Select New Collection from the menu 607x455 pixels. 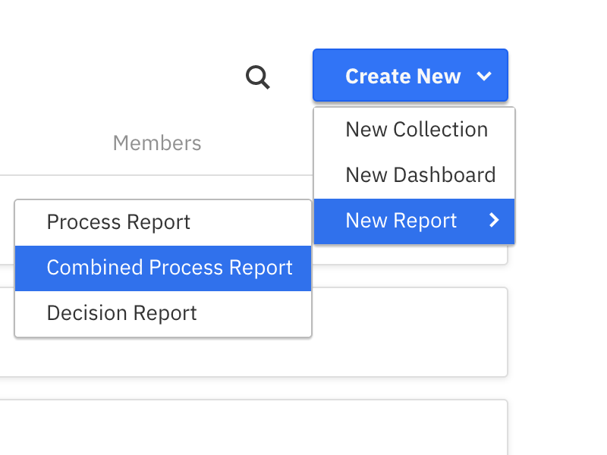[416, 130]
